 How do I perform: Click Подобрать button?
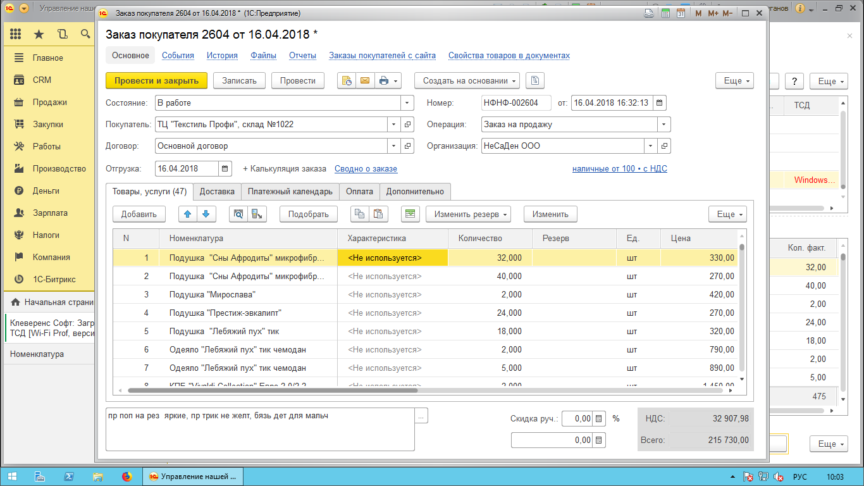pyautogui.click(x=309, y=214)
